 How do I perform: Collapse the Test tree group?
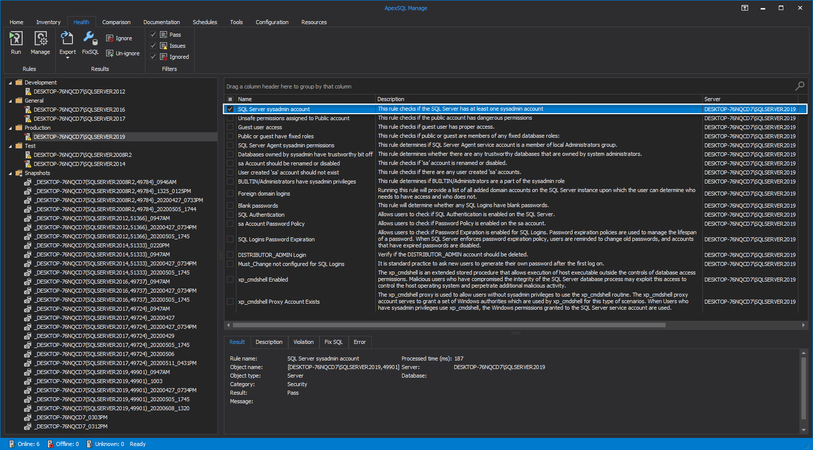10,146
